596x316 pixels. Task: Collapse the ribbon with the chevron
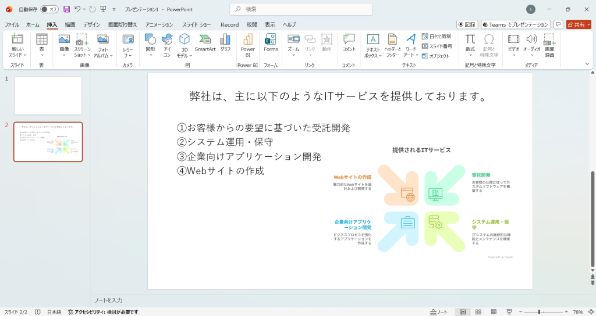(587, 63)
